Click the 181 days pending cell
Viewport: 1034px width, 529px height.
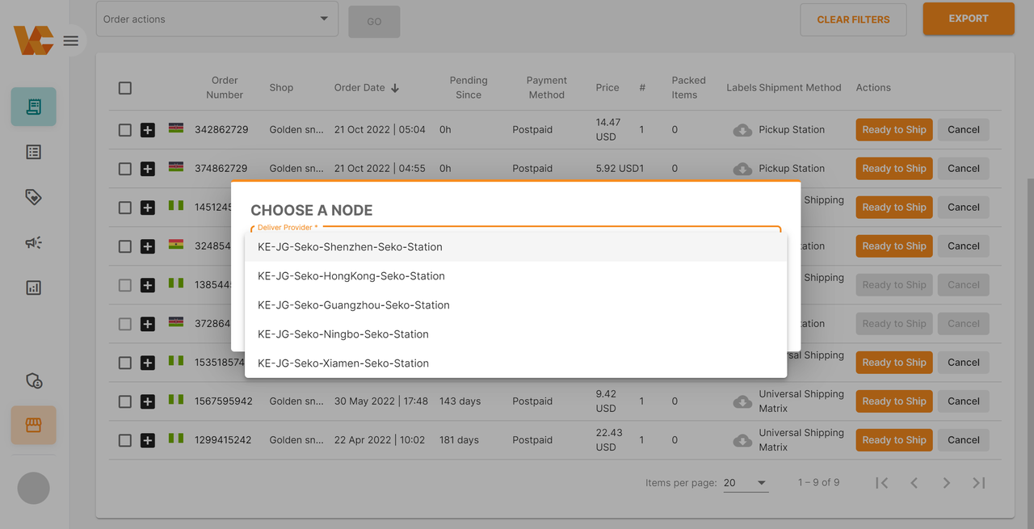[459, 440]
